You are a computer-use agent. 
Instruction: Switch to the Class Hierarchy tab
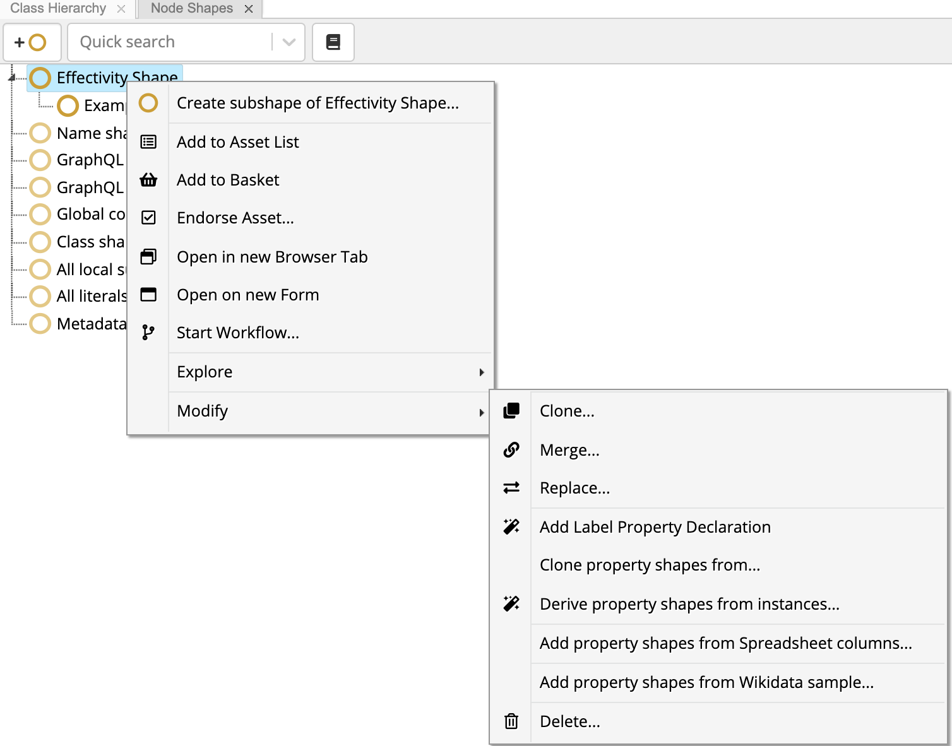pyautogui.click(x=58, y=8)
